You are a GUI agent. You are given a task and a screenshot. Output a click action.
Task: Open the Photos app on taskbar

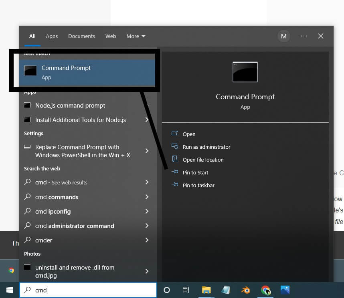[285, 290]
